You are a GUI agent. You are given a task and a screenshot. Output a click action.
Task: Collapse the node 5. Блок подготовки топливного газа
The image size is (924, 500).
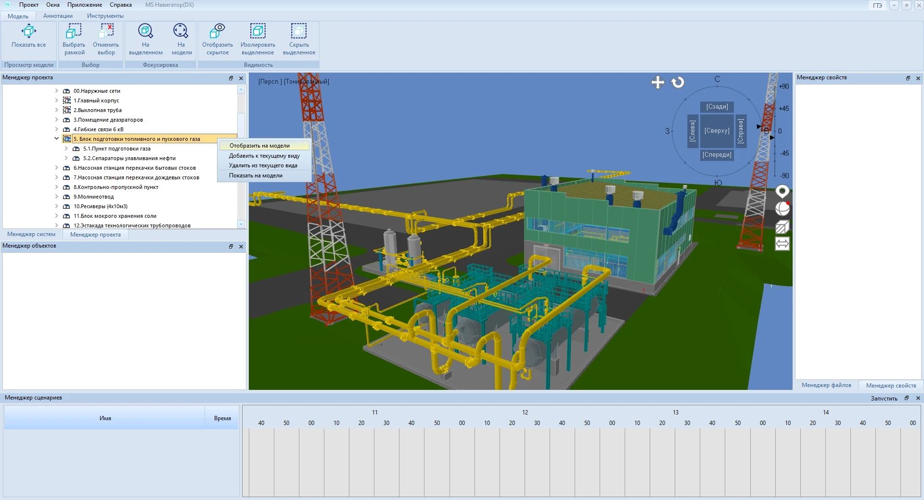[x=56, y=139]
